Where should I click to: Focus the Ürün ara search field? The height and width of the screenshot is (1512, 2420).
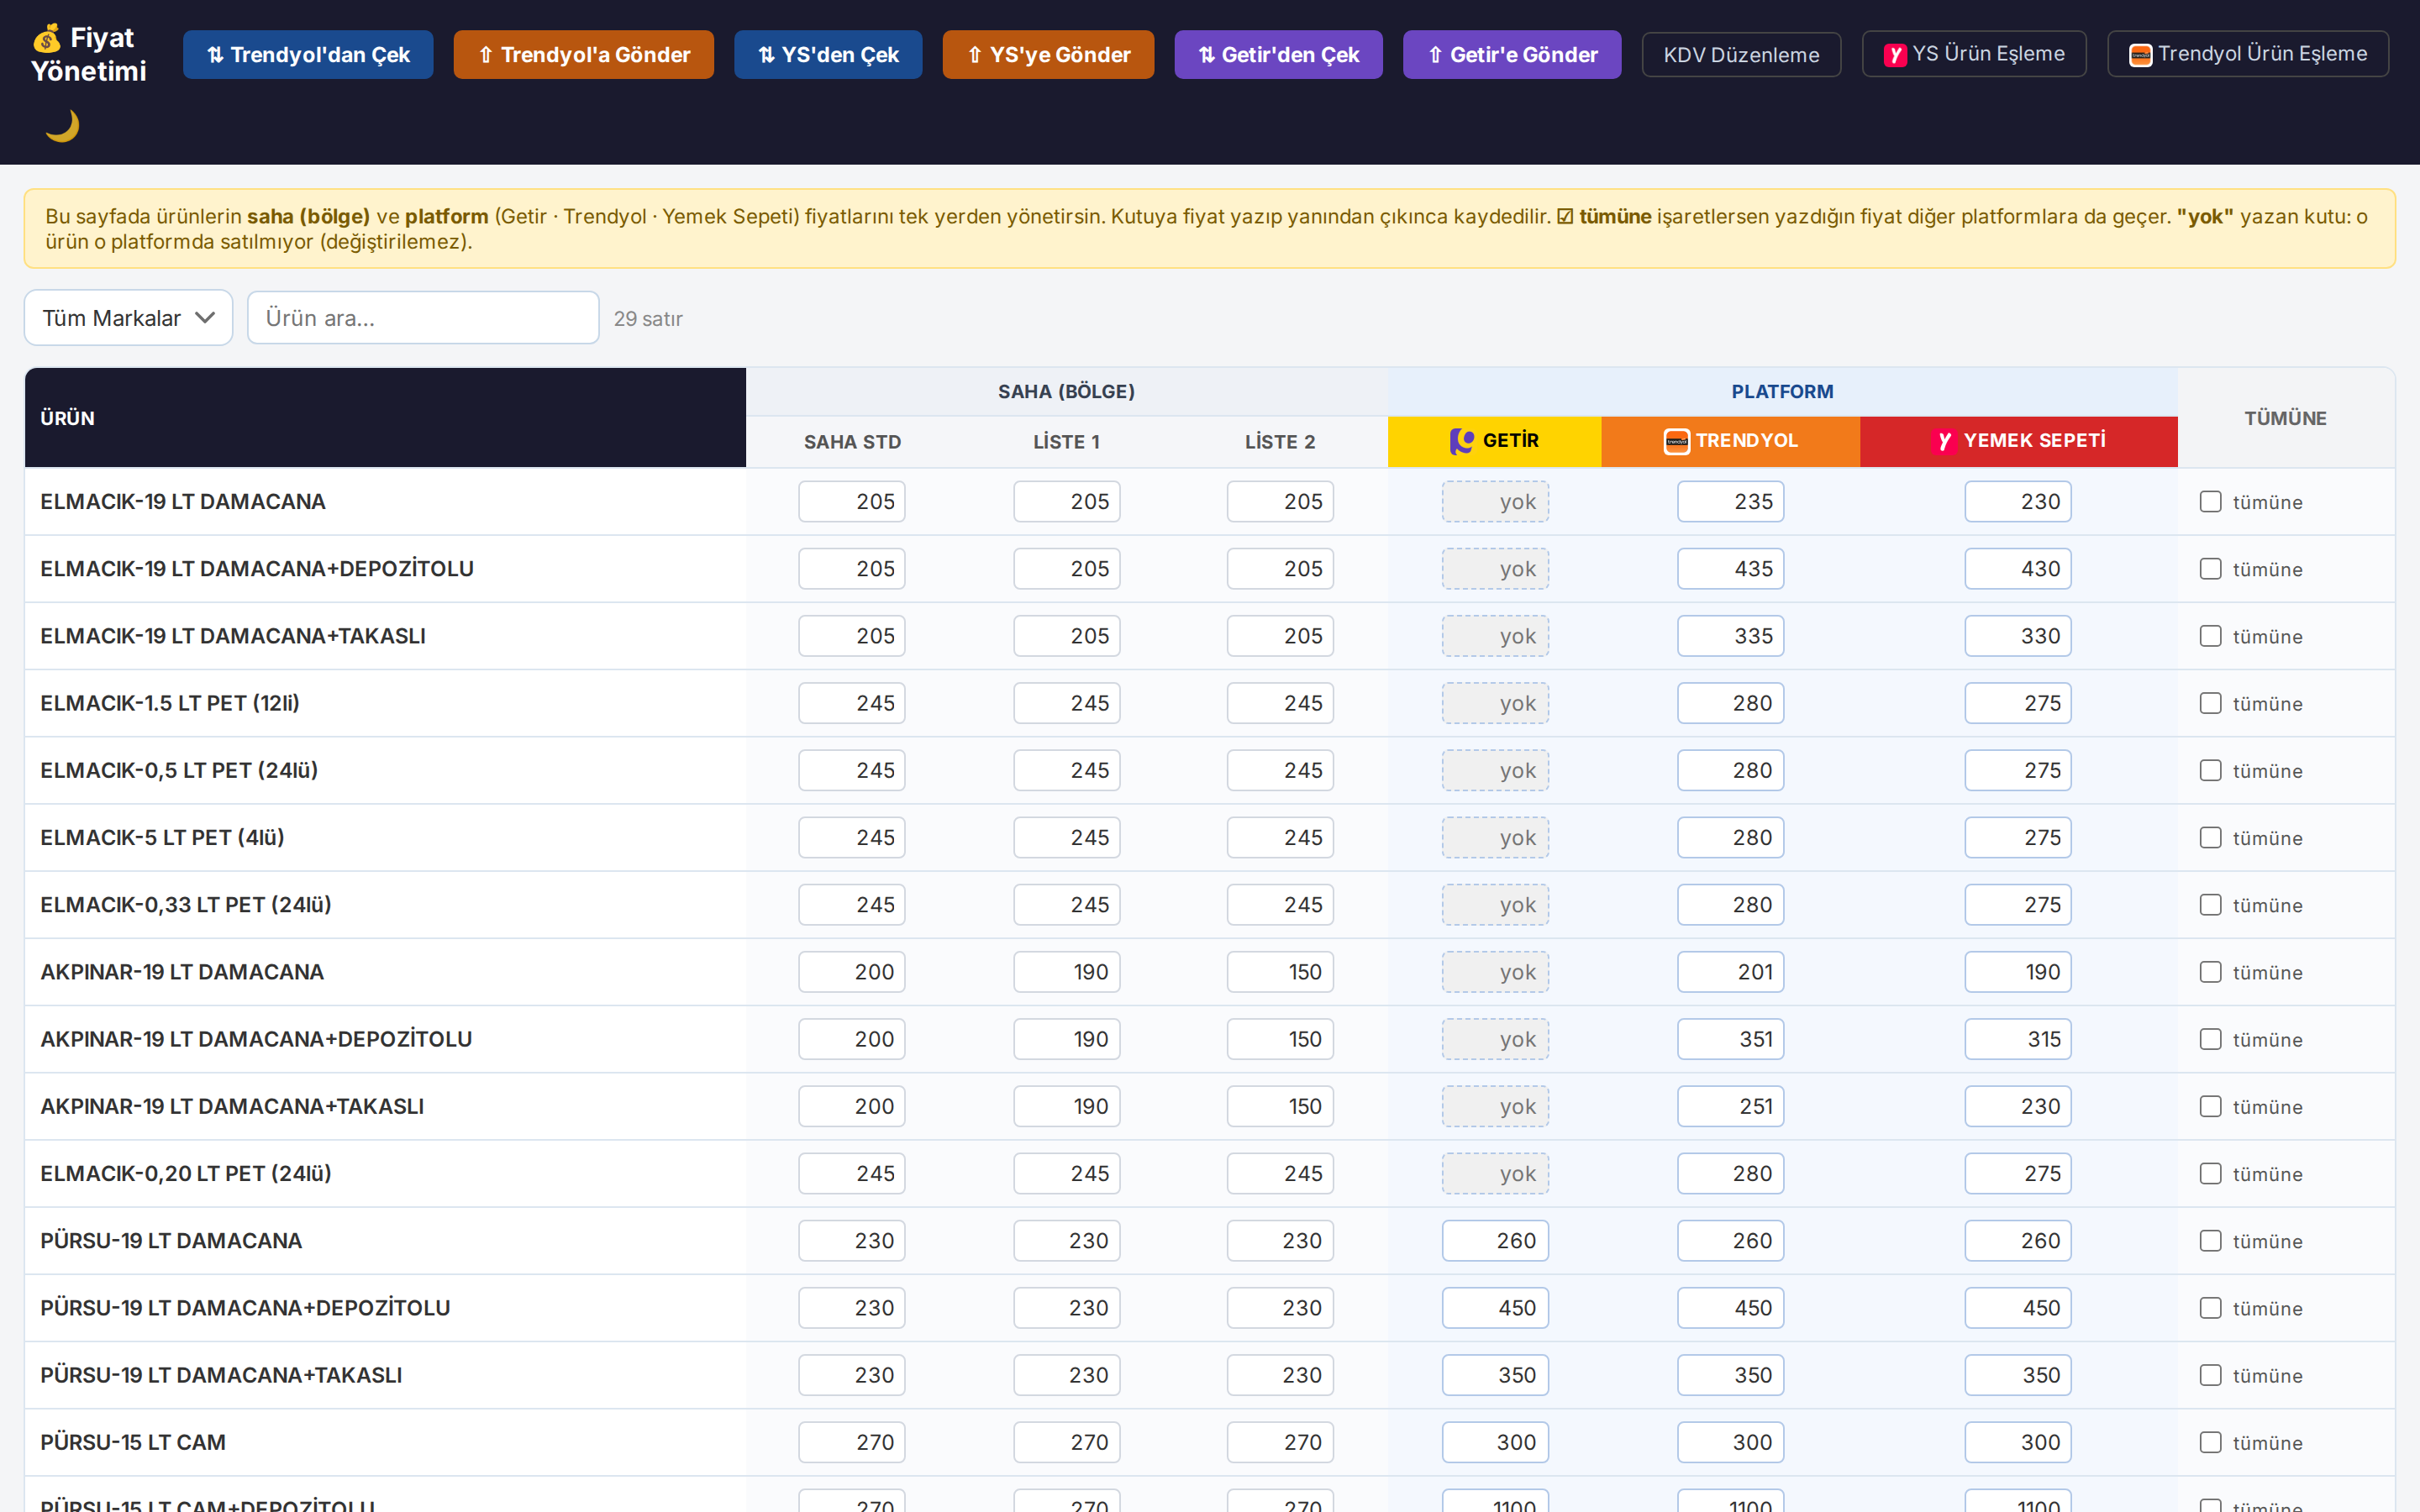coord(423,318)
